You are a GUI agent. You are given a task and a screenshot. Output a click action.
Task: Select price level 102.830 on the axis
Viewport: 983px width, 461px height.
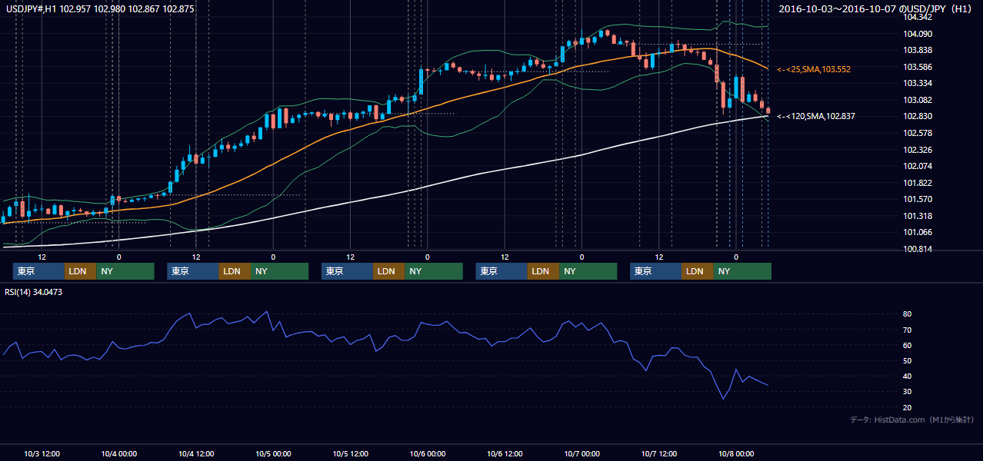[x=918, y=116]
